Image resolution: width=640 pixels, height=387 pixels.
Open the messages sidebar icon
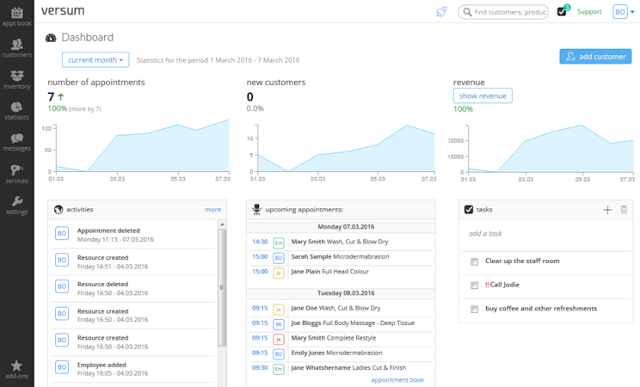click(x=16, y=138)
